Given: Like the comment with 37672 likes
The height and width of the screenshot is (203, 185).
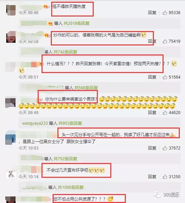Looking at the screenshot, I should [165, 148].
